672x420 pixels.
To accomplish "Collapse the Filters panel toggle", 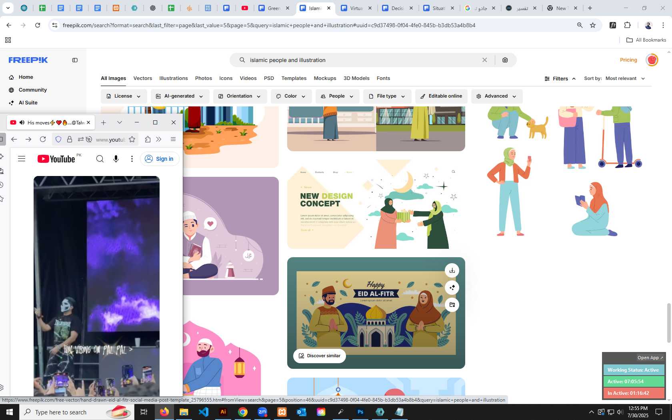I will (x=560, y=79).
